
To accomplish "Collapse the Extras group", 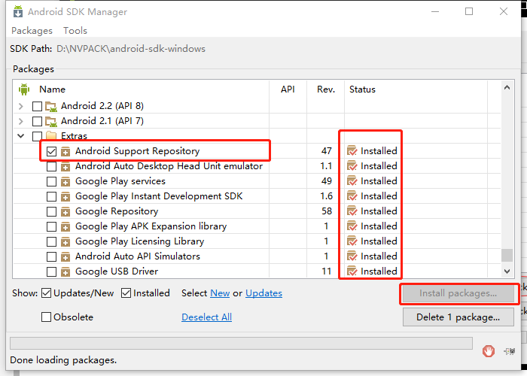I will point(21,136).
